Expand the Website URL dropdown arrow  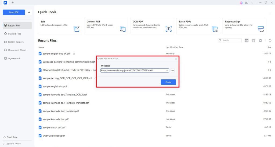click(x=167, y=71)
